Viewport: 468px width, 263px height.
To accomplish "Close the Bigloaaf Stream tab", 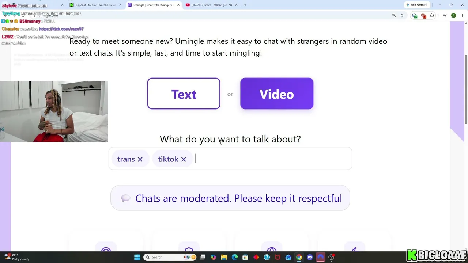I will pos(120,5).
